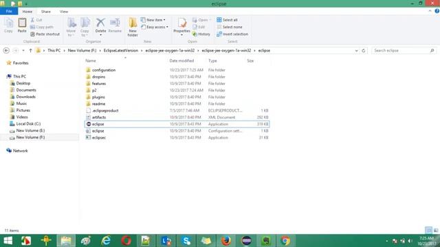440x247 pixels.
Task: Click Invert selection in the ribbon
Action: click(x=232, y=34)
